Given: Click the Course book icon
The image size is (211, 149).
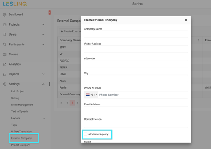Looking at the screenshot, I should click(x=5, y=54).
